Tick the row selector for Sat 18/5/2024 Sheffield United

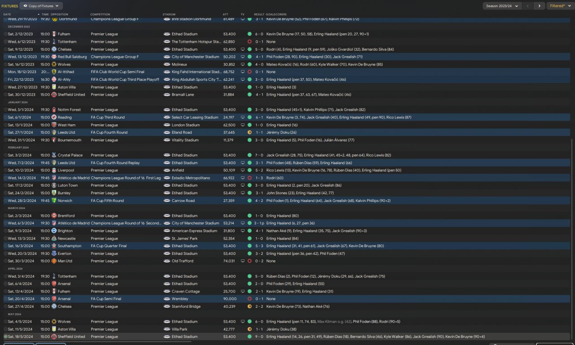[x=6, y=336]
